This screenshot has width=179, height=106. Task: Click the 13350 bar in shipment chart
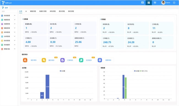47,87
